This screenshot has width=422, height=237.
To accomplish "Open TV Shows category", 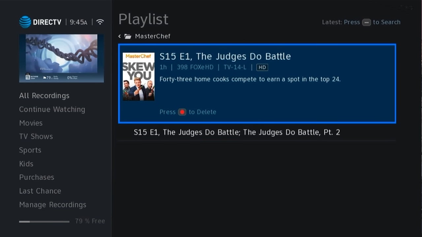I will pos(36,137).
